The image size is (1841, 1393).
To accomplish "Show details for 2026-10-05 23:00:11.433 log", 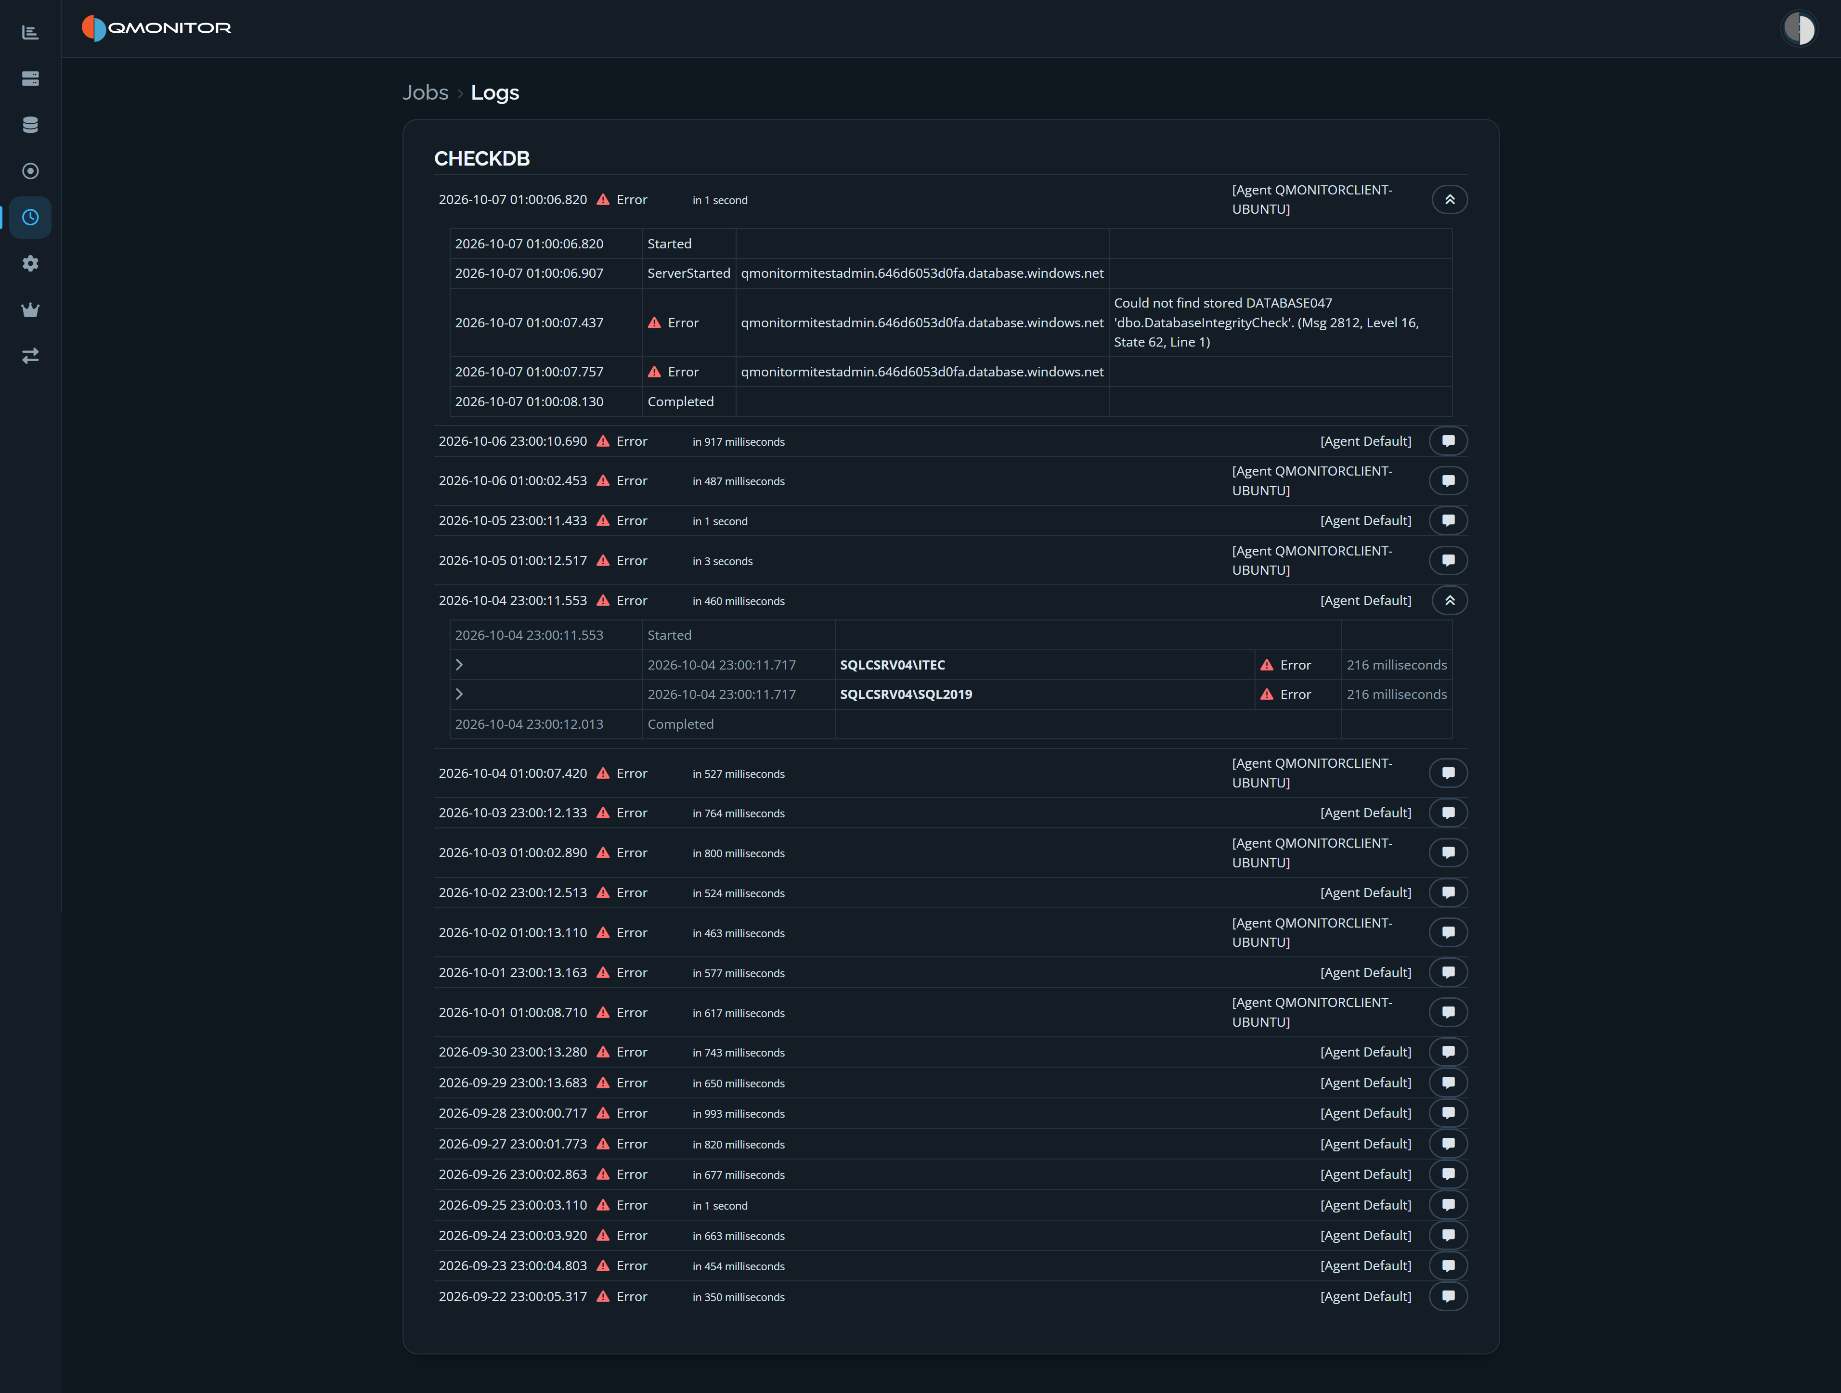I will click(1448, 521).
